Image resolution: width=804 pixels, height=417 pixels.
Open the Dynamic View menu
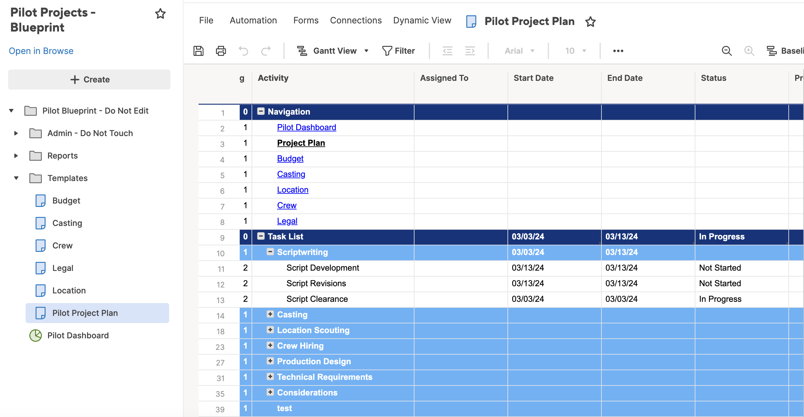[x=422, y=20]
